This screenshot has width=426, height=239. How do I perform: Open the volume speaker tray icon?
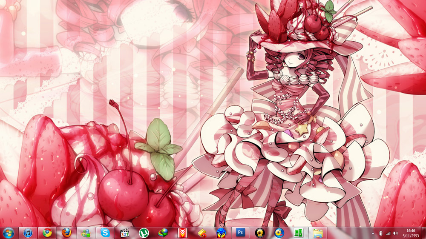pos(396,233)
